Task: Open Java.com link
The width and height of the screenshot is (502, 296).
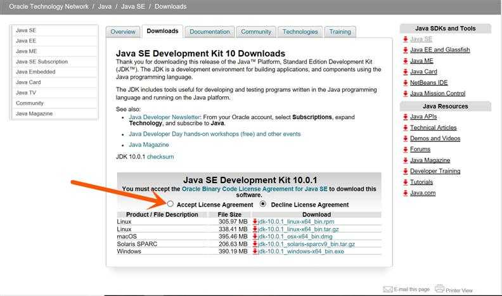Action: point(423,193)
